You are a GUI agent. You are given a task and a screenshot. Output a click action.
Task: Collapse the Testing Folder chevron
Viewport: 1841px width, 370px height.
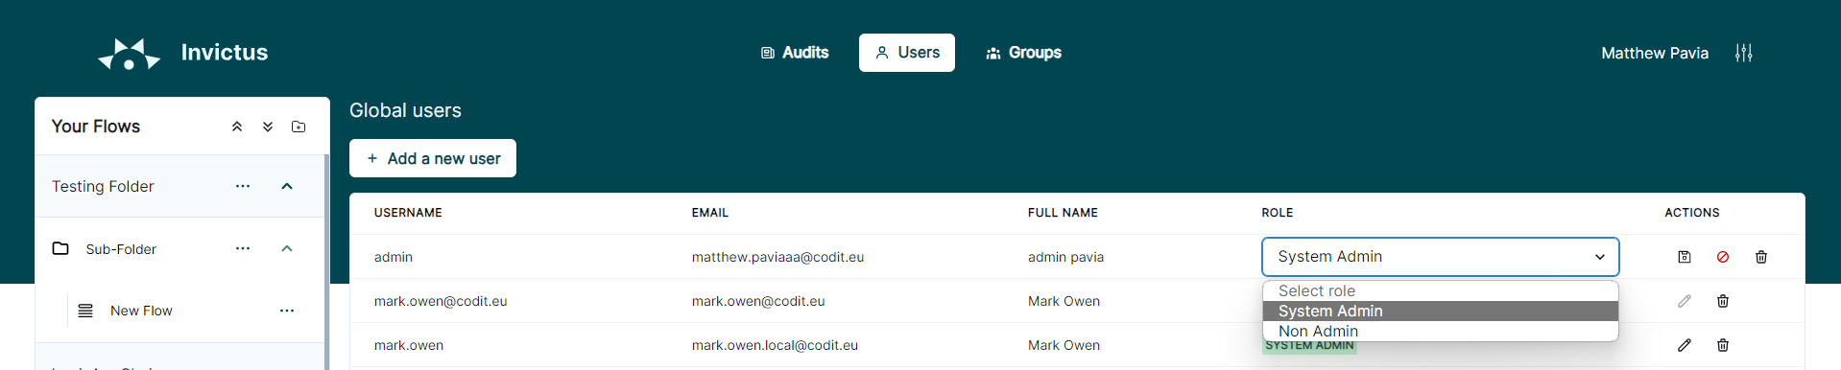point(287,186)
